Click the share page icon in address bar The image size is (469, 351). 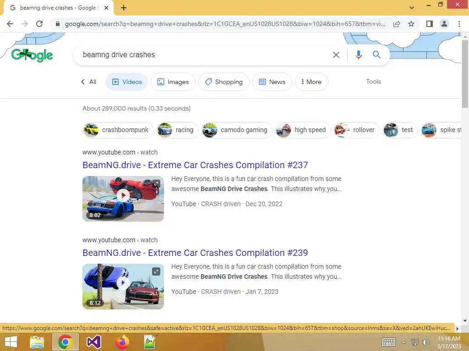(397, 24)
